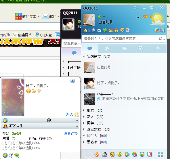Click 查看详情 link in profile card
The width and height of the screenshot is (170, 159).
(x=71, y=133)
